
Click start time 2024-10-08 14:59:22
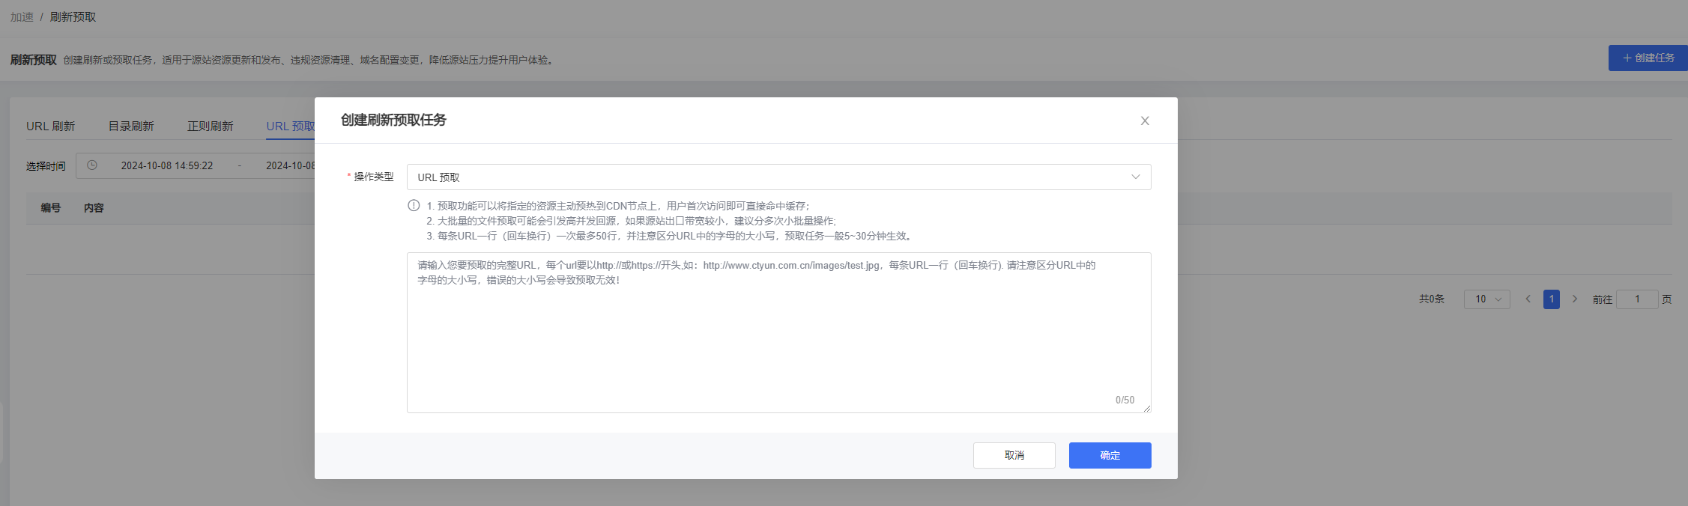click(167, 165)
